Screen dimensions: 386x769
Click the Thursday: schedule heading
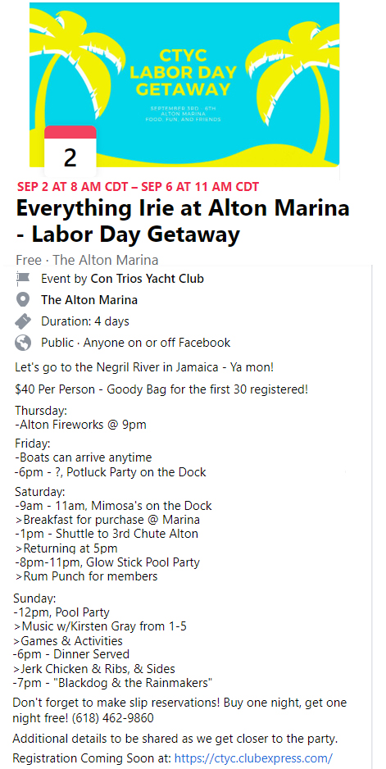41,411
